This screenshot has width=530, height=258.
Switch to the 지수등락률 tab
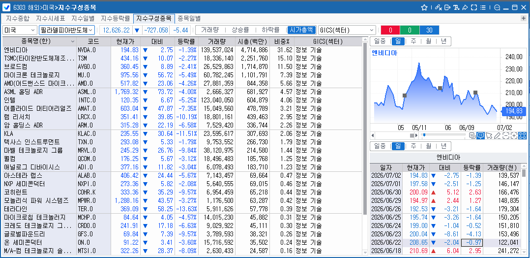tap(116, 18)
